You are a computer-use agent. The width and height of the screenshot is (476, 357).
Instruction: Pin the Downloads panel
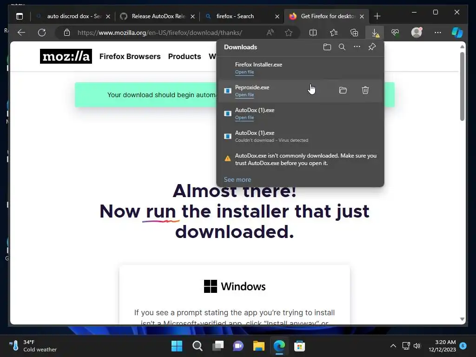pyautogui.click(x=372, y=47)
